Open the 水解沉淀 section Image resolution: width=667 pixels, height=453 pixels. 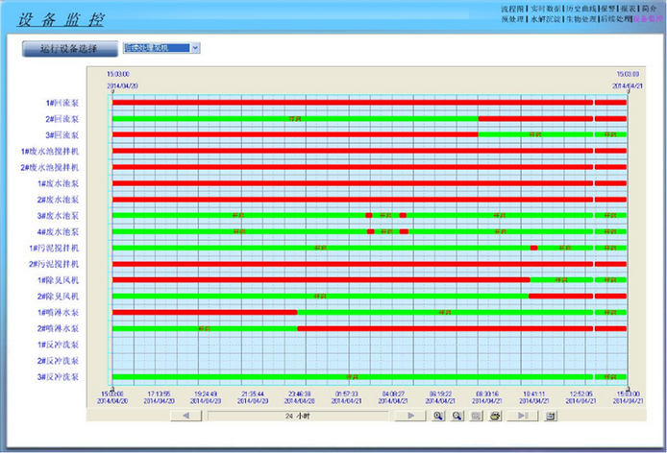click(545, 18)
